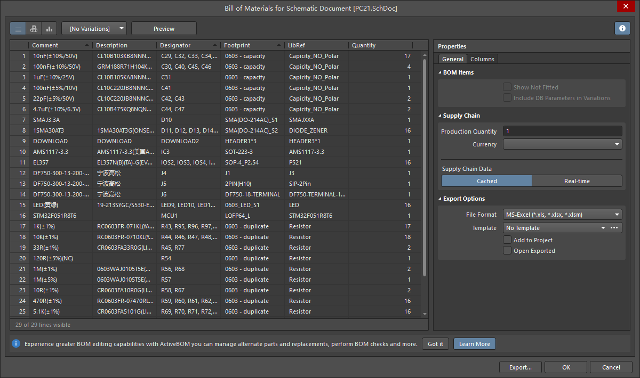Click the Export... button
This screenshot has height=378, width=640.
pos(520,367)
